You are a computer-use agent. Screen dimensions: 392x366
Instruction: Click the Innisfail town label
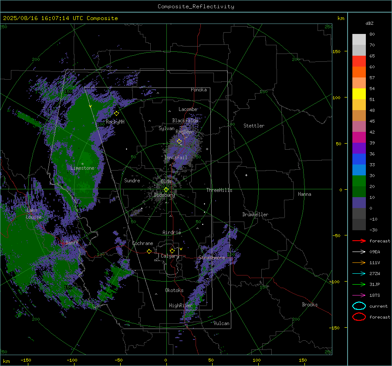pyautogui.click(x=176, y=158)
